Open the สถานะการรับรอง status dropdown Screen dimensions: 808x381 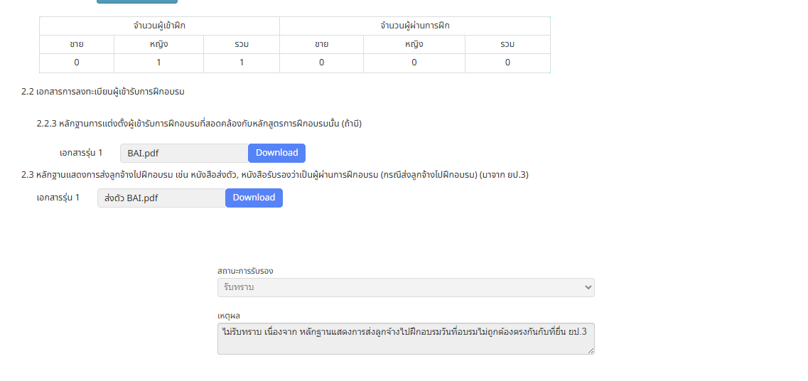tap(405, 287)
